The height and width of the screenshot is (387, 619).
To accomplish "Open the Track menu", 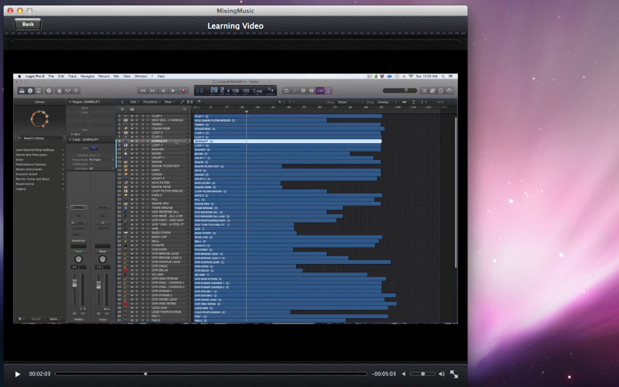I will point(72,76).
